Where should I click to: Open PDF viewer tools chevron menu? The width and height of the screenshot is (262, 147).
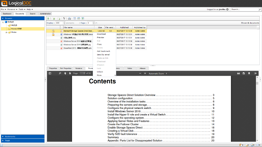click(255, 73)
